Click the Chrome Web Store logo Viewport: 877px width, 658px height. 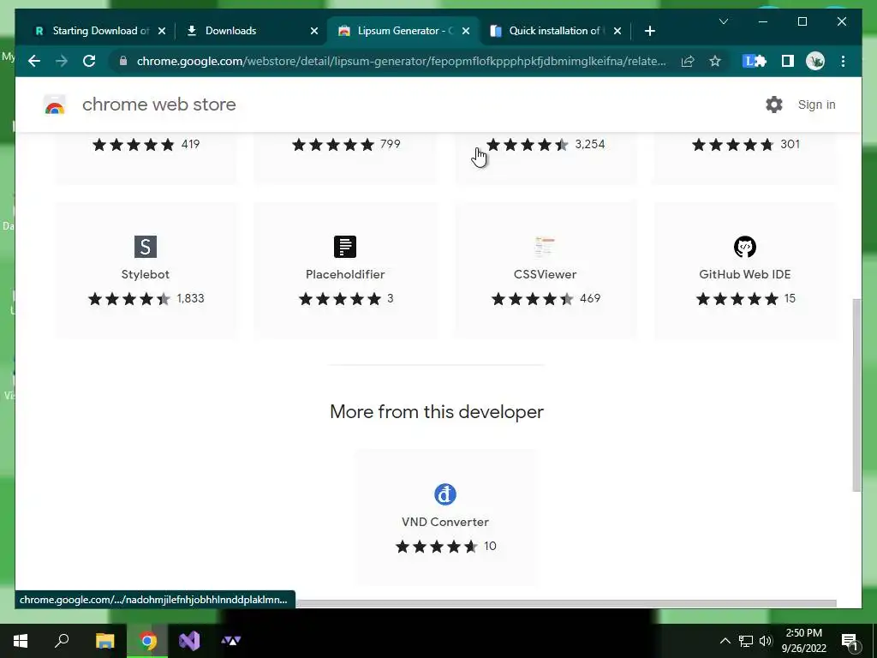click(55, 105)
